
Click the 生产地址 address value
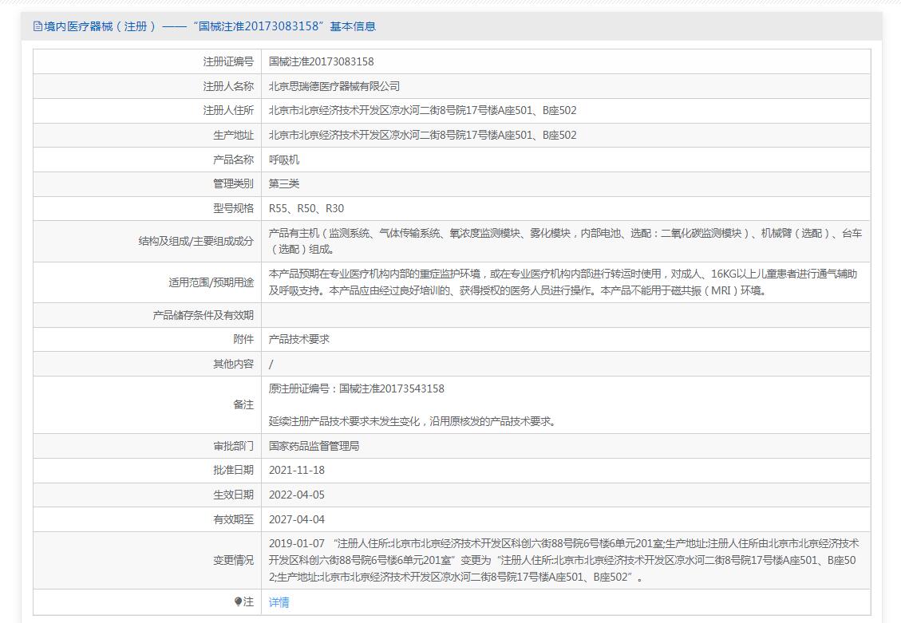coord(422,136)
